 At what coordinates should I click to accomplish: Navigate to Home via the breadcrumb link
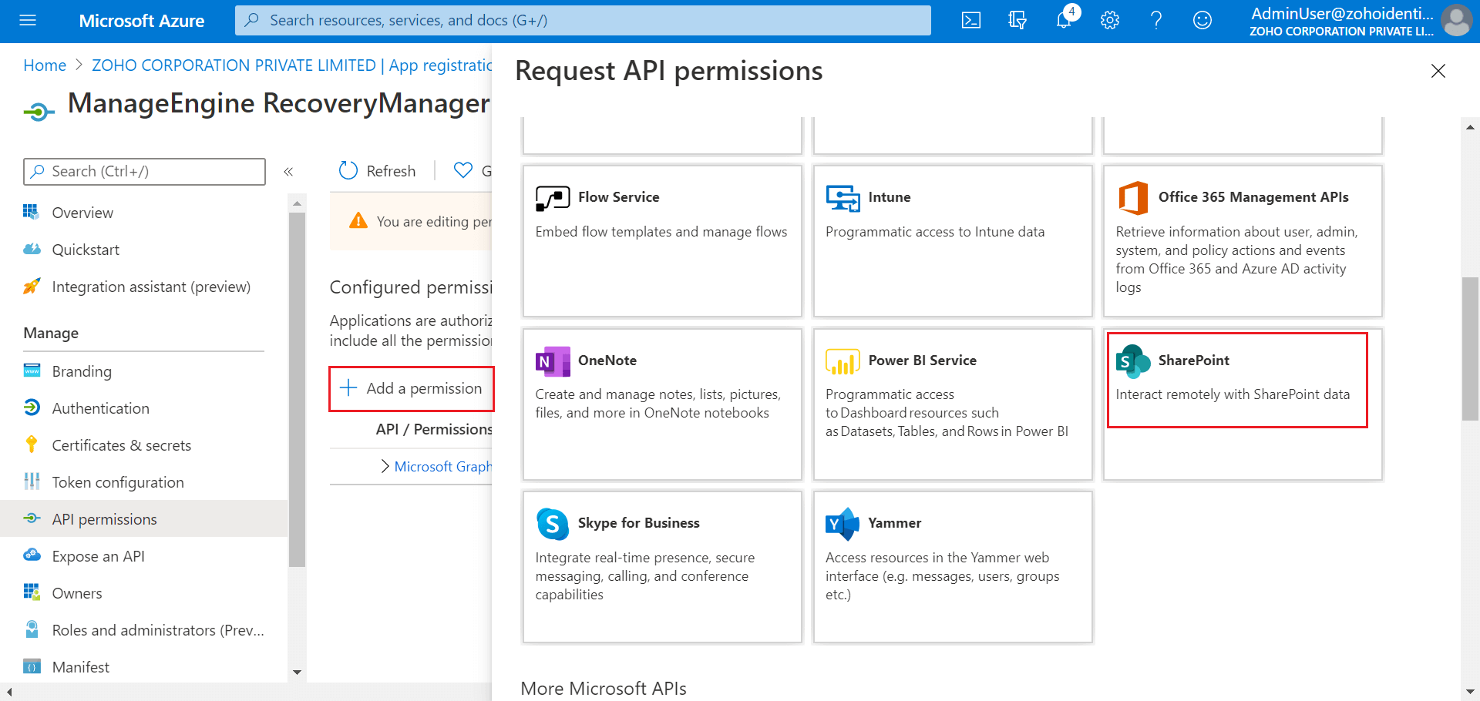coord(44,65)
